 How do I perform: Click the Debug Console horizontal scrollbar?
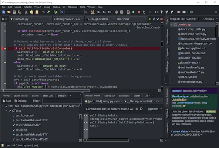point(107,140)
